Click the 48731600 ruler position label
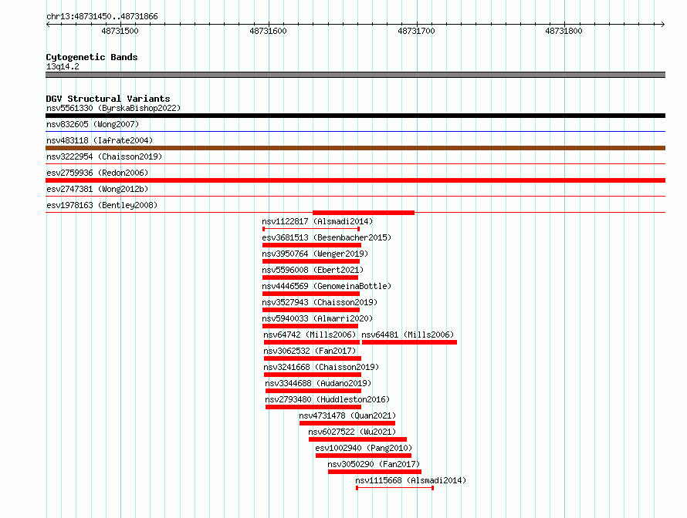Image resolution: width=687 pixels, height=518 pixels. click(x=268, y=31)
